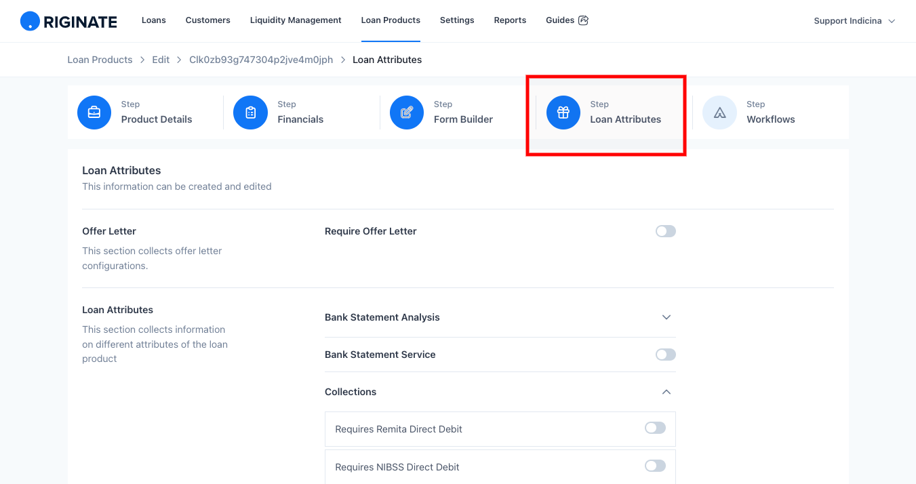Open the Liquidity Management menu

(x=296, y=20)
